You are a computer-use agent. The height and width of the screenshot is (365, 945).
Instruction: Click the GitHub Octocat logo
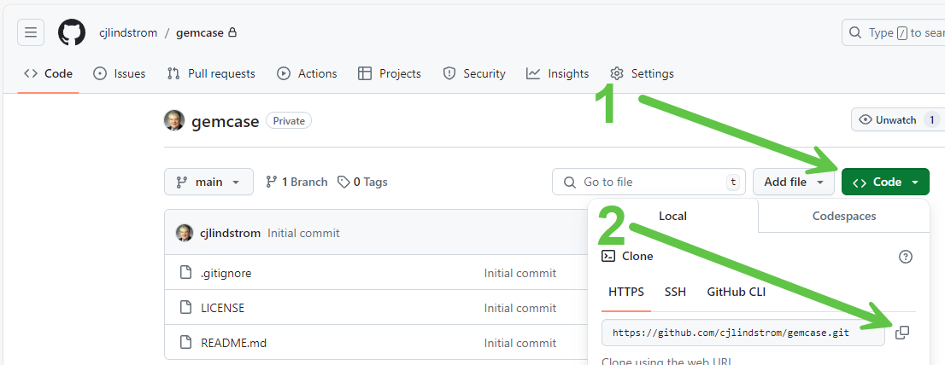pos(72,32)
